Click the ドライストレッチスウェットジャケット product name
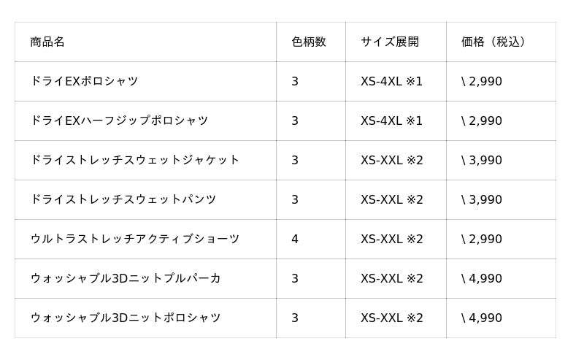 point(135,160)
